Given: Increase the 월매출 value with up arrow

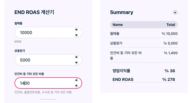Looking at the screenshot, I should (x=76, y=29).
